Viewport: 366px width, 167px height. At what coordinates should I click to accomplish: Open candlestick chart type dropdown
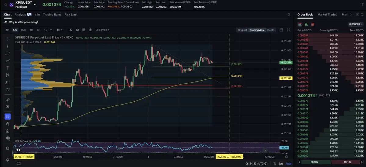(60, 30)
